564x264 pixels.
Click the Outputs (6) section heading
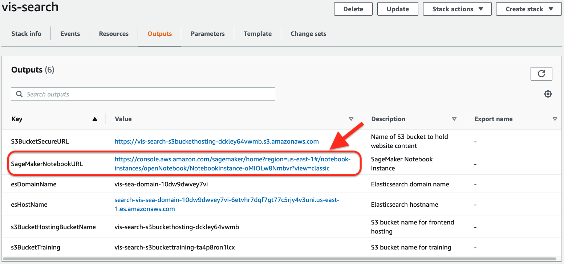[33, 70]
